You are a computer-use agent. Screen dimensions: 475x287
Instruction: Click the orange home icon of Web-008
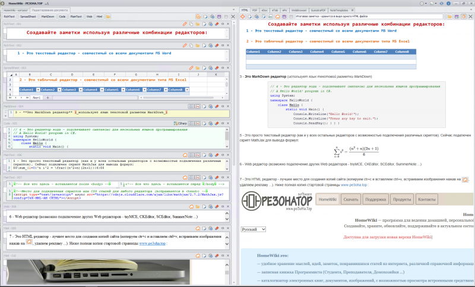(x=191, y=206)
